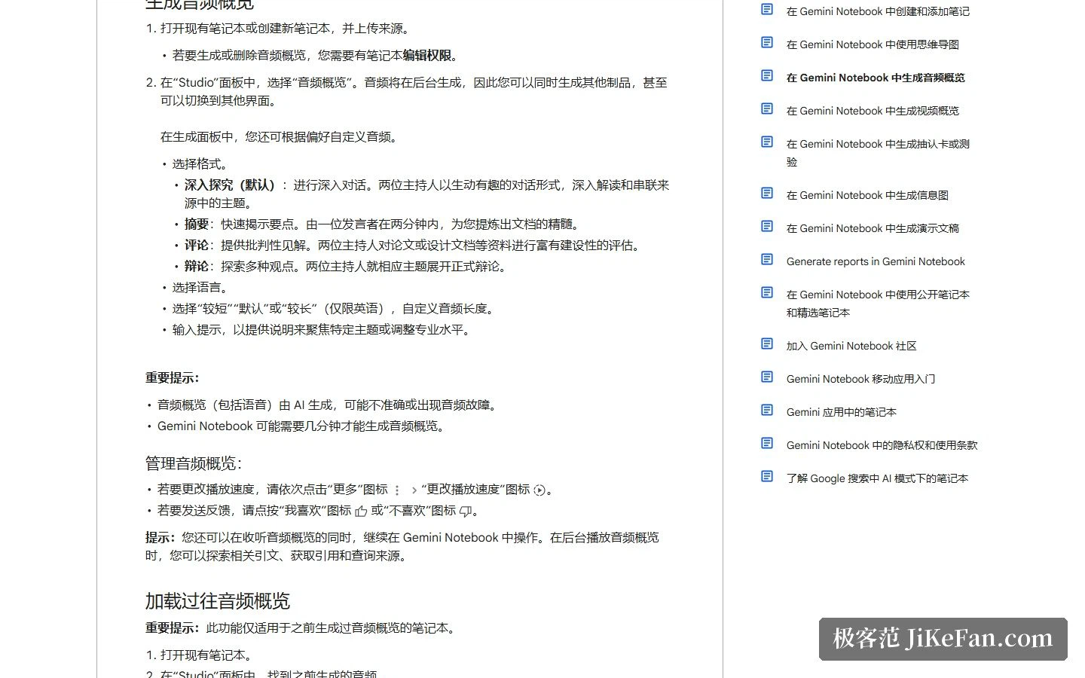Viewport: 1085px width, 678px height.
Task: Open 使用公开笔记本和精选笔记本 article link
Action: coord(878,304)
